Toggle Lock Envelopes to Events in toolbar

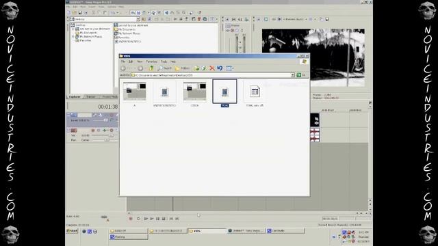(153, 12)
